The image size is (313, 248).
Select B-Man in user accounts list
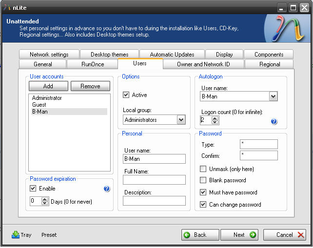pyautogui.click(x=69, y=112)
